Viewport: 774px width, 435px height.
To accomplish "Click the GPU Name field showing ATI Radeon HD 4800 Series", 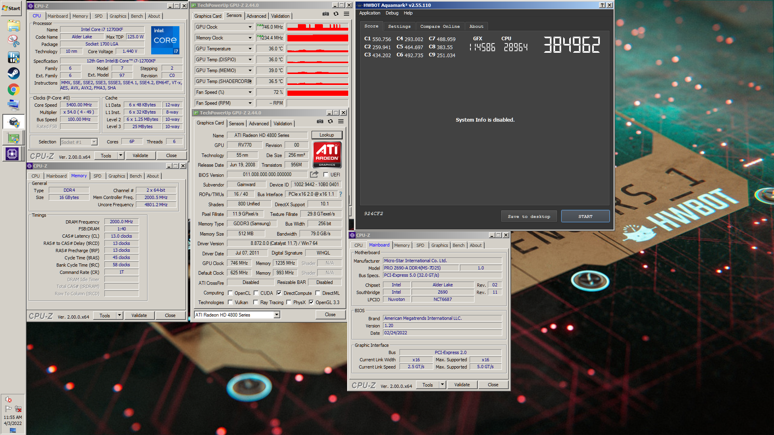I will [267, 135].
